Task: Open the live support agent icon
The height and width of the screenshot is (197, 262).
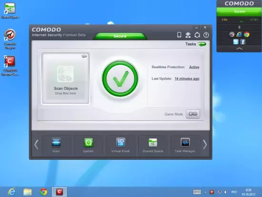Action: point(188,35)
